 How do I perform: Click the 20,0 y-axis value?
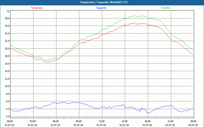[x=7, y=48]
